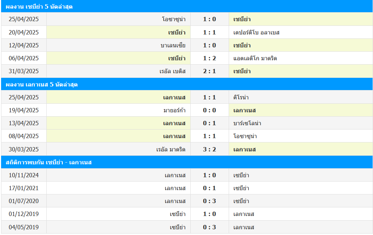The image size is (373, 235).
Task: Click highlighted 'เลกาเนส' in the 13/04/2025 row
Action: click(x=174, y=123)
